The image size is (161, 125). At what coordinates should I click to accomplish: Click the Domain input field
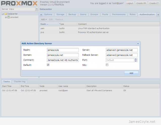(x=63, y=55)
